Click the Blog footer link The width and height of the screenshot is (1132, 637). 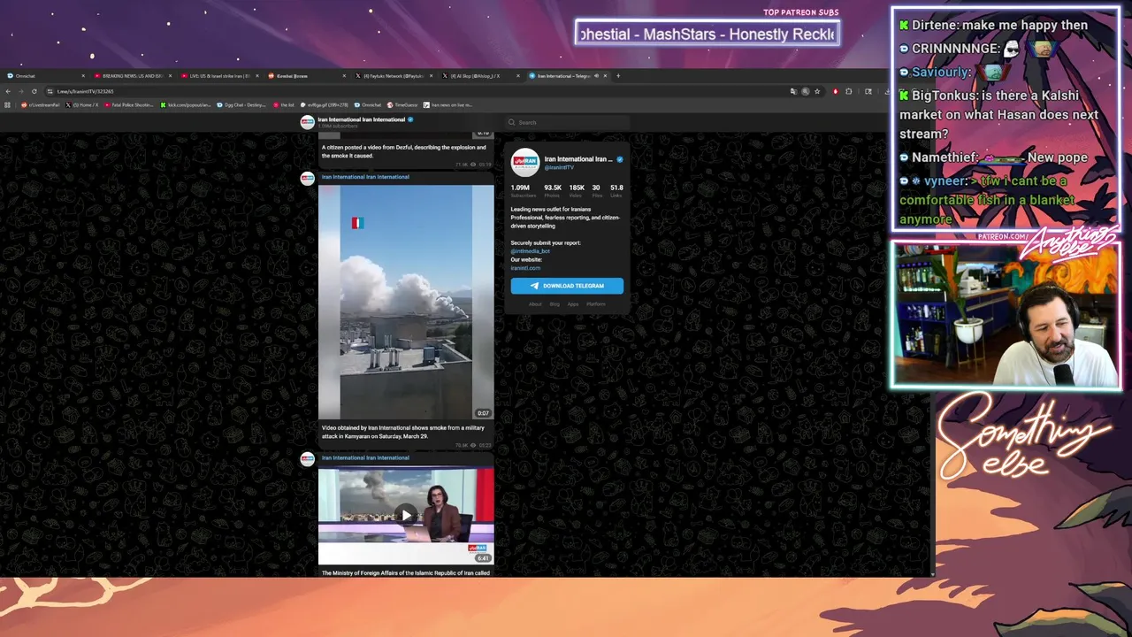pos(555,304)
